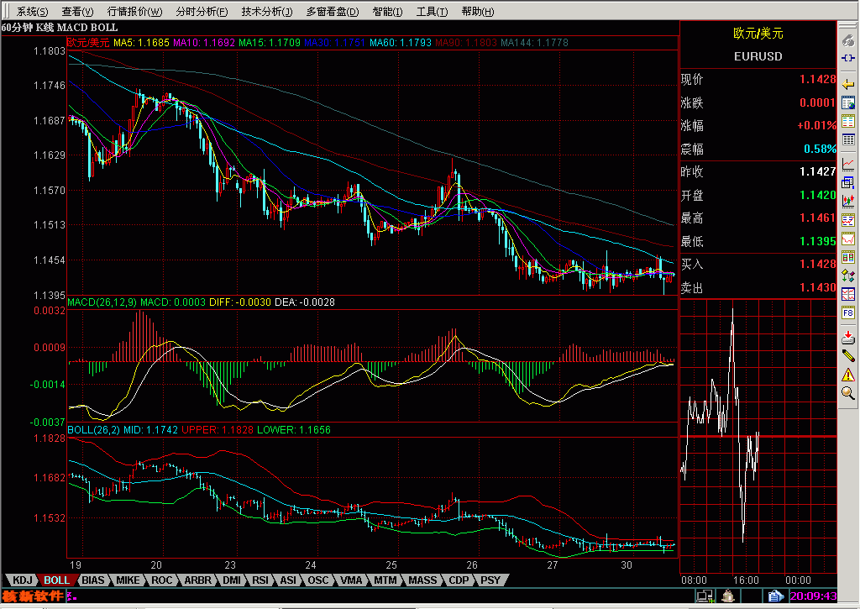Switch to the MASS indicator tab
The image size is (860, 609).
point(423,580)
